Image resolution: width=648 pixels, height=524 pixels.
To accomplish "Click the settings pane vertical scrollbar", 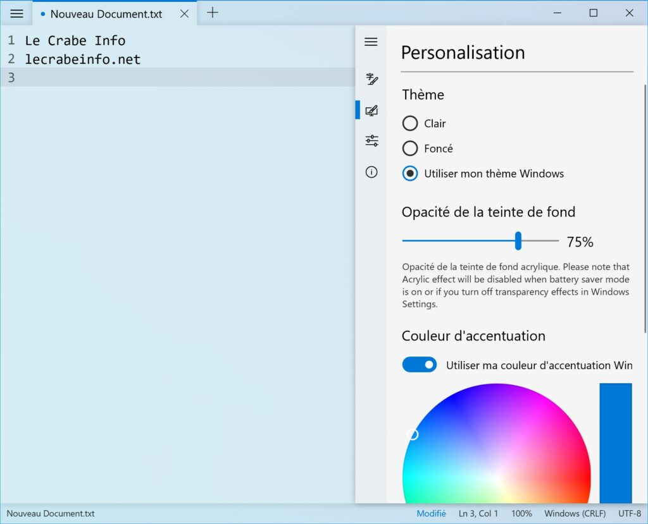I will pos(645,209).
